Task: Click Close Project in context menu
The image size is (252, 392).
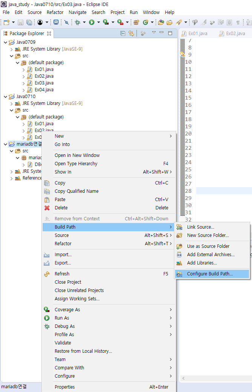Action: click(x=109, y=282)
